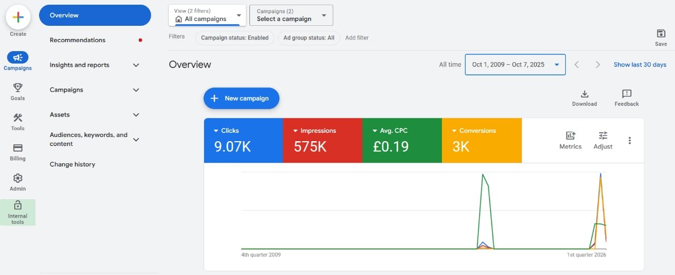The width and height of the screenshot is (675, 275).
Task: Click the colorful Create plus icon
Action: tap(18, 17)
